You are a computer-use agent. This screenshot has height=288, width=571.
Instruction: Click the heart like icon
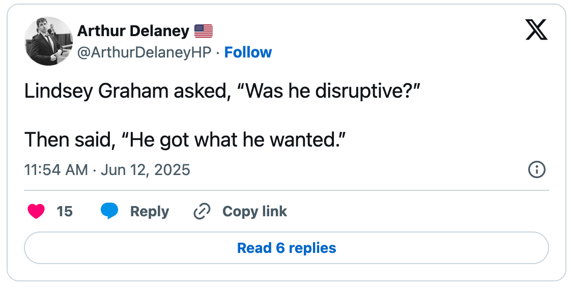(x=36, y=211)
